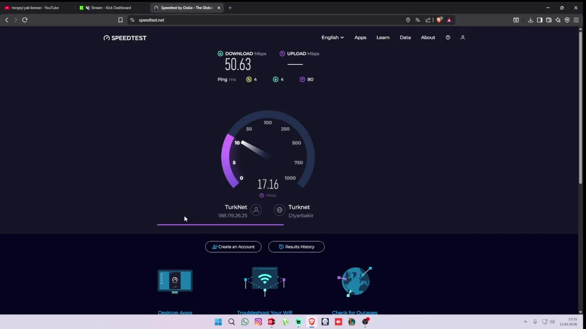586x329 pixels.
Task: Click the server globe icon beside Turknet
Action: [x=279, y=210]
